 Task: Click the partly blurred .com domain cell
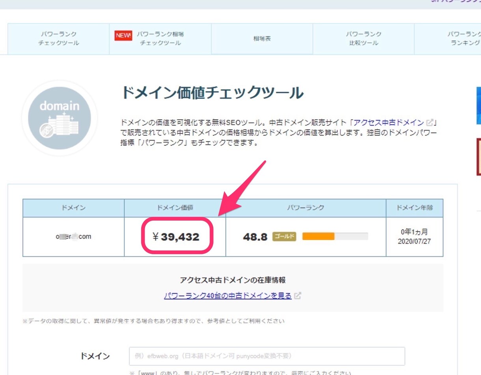73,236
